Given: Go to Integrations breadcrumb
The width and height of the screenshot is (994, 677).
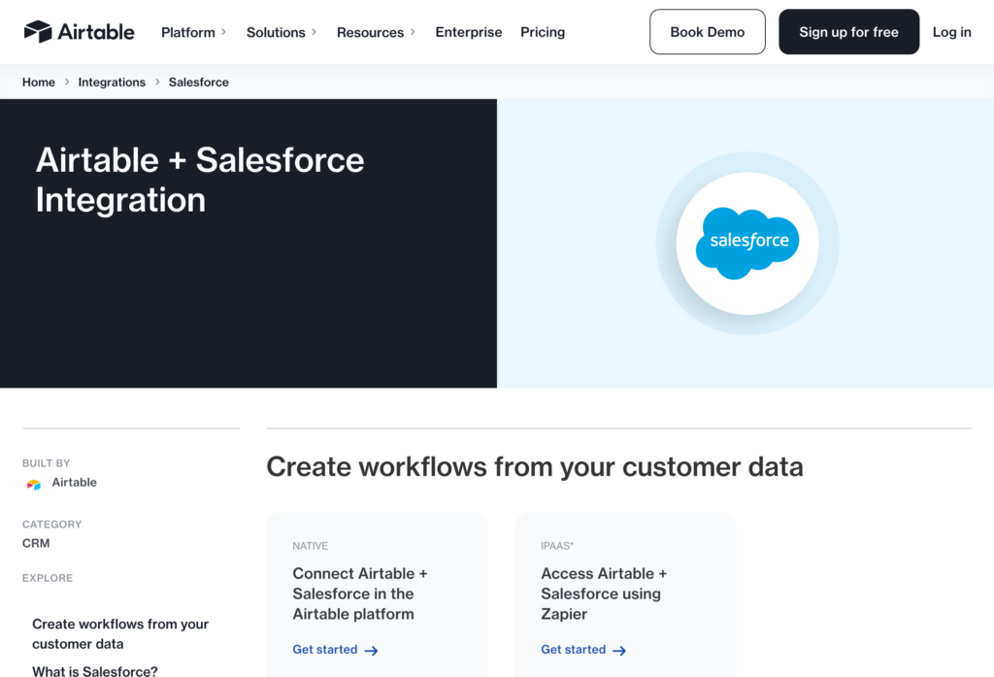Looking at the screenshot, I should [x=112, y=83].
